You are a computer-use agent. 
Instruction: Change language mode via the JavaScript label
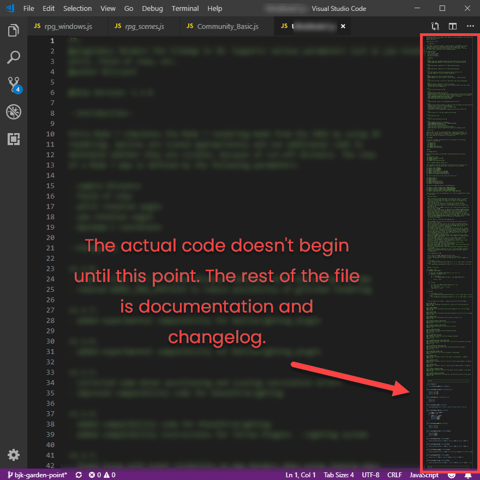423,475
